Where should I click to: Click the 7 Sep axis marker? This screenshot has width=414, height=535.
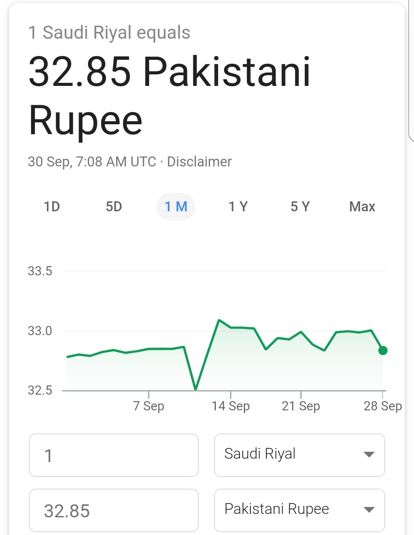pyautogui.click(x=149, y=406)
